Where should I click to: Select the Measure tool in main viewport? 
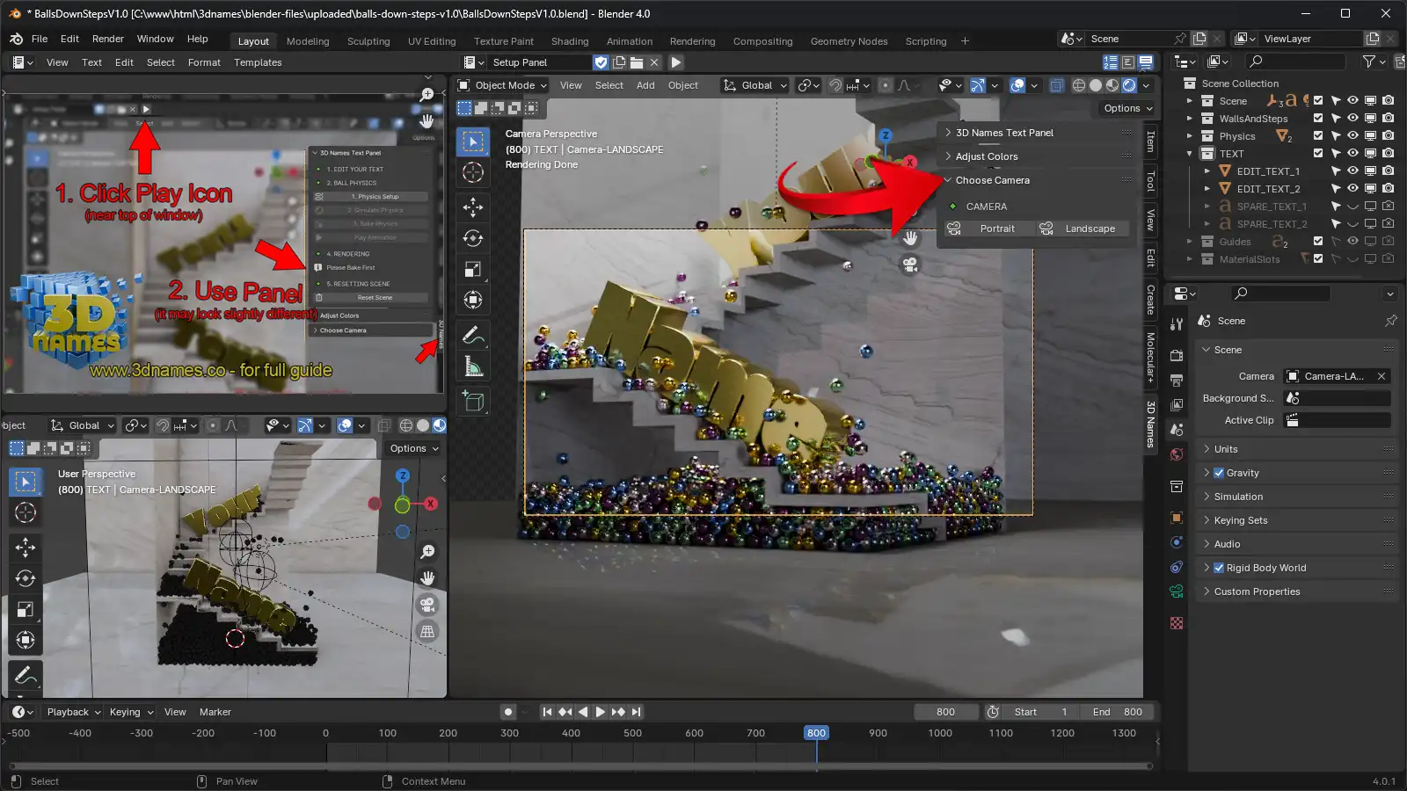tap(473, 367)
